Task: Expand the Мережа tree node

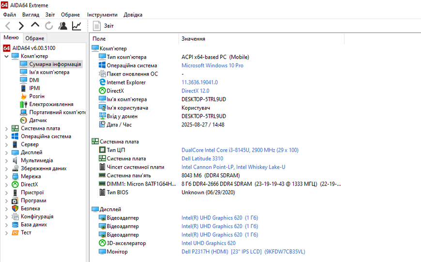Action: pyautogui.click(x=6, y=177)
